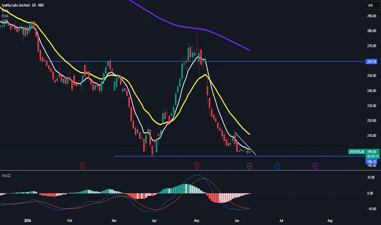
Task: Click the Feb label on the time axis
Action: click(70, 220)
